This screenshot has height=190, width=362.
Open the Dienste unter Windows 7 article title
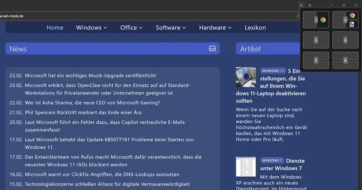tap(282, 165)
